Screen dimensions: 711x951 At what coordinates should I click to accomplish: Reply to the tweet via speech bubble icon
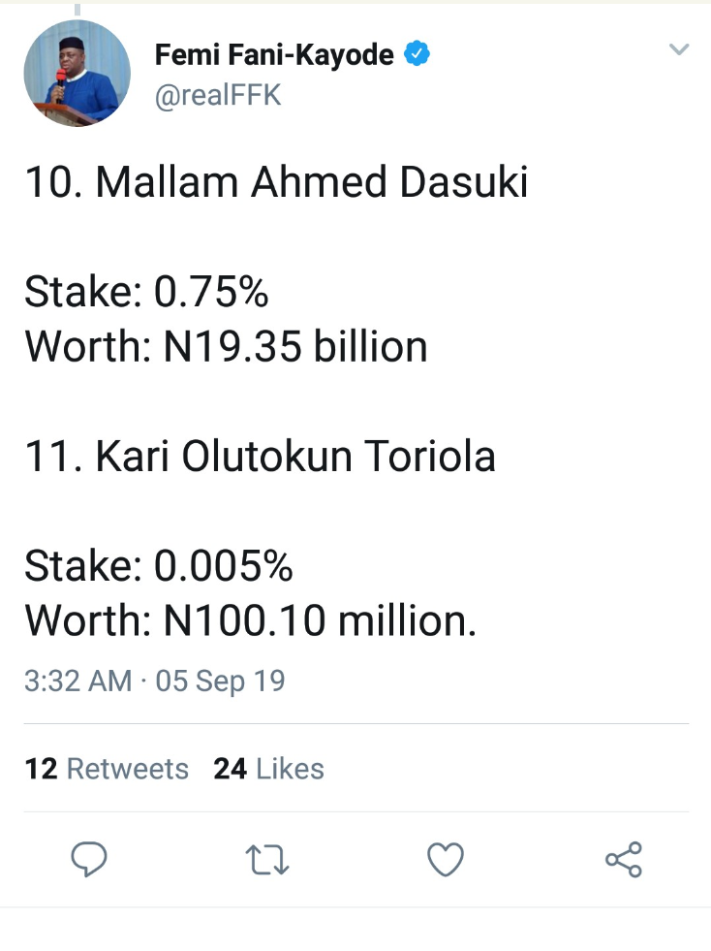pyautogui.click(x=89, y=859)
